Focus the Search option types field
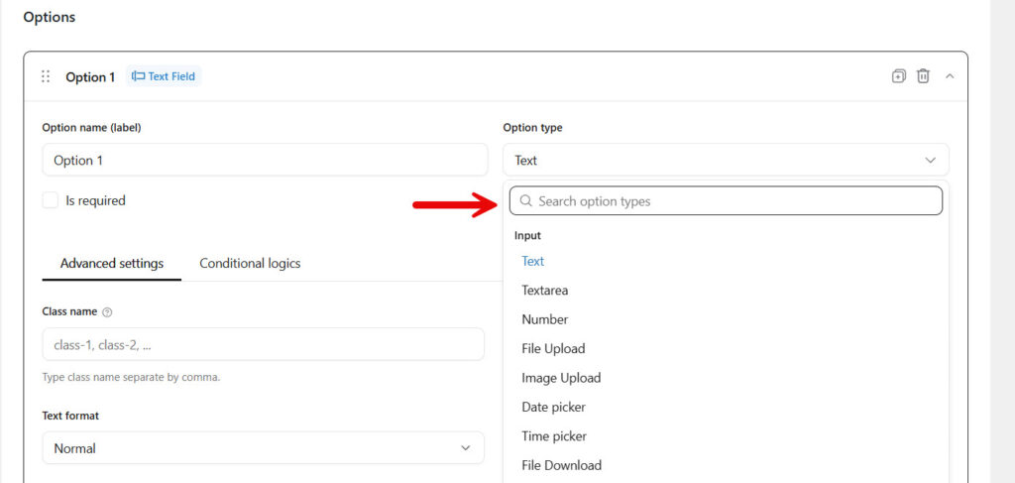Image resolution: width=1015 pixels, height=483 pixels. click(726, 200)
